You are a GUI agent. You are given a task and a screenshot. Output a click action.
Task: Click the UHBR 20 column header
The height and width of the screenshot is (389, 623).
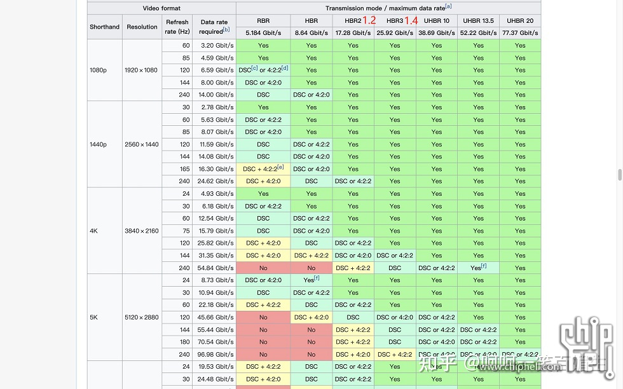click(x=520, y=21)
